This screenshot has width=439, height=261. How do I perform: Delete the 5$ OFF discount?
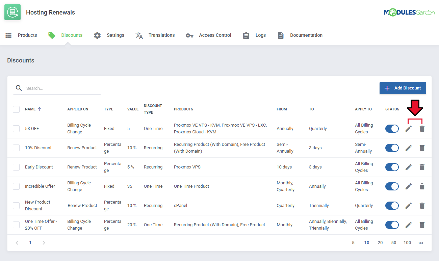point(422,129)
